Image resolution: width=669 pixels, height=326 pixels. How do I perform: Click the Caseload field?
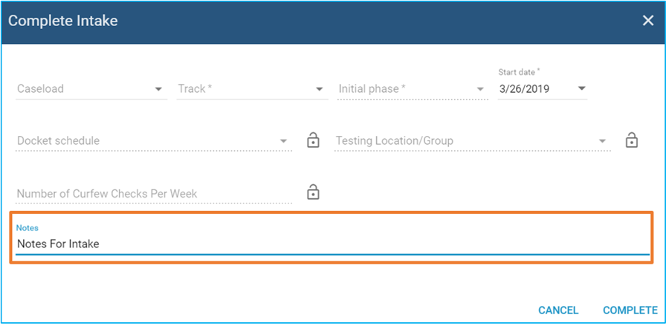[x=82, y=89]
